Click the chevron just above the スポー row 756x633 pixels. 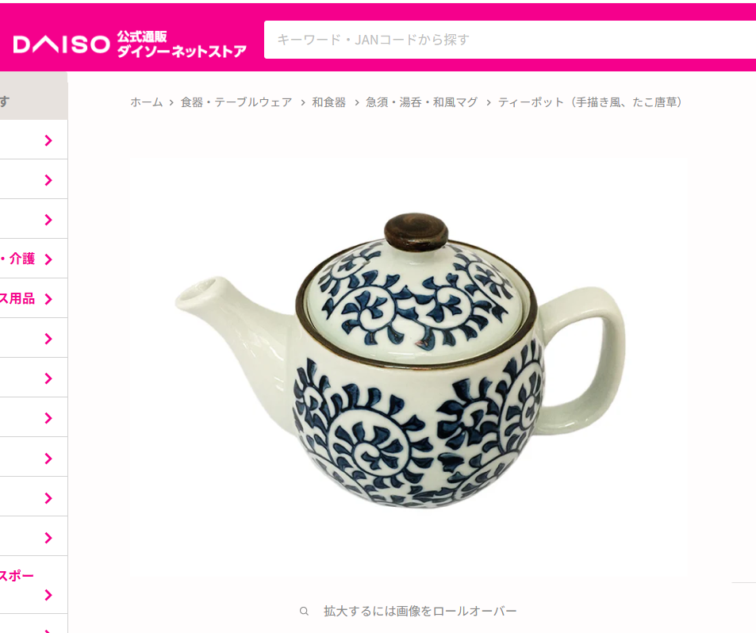pyautogui.click(x=48, y=538)
